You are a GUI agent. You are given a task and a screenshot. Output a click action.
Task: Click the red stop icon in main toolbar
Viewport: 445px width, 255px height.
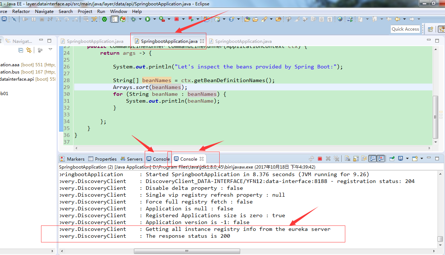pyautogui.click(x=176, y=19)
